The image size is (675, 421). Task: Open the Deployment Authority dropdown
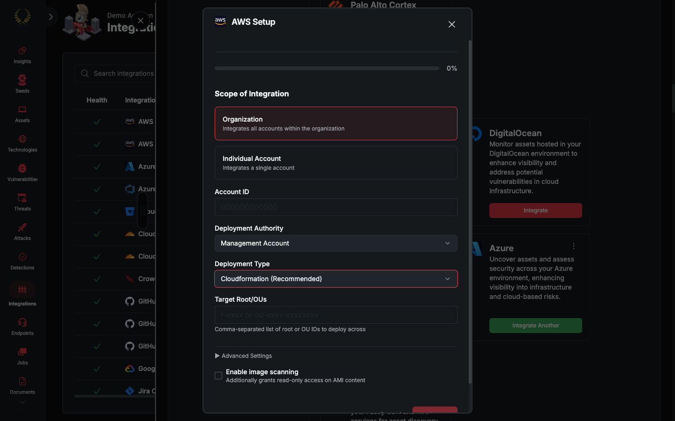click(x=336, y=243)
